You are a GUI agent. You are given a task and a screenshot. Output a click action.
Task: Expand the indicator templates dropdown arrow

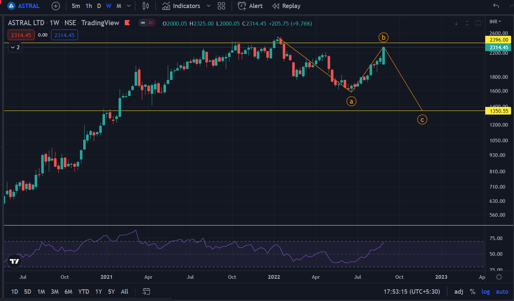click(x=209, y=6)
